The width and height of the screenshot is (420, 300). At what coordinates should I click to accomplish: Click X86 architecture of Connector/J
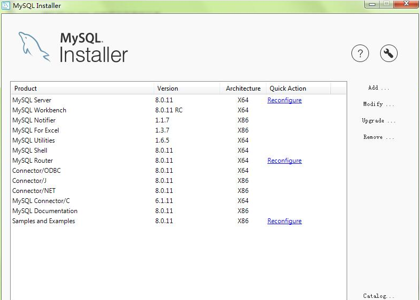[243, 181]
